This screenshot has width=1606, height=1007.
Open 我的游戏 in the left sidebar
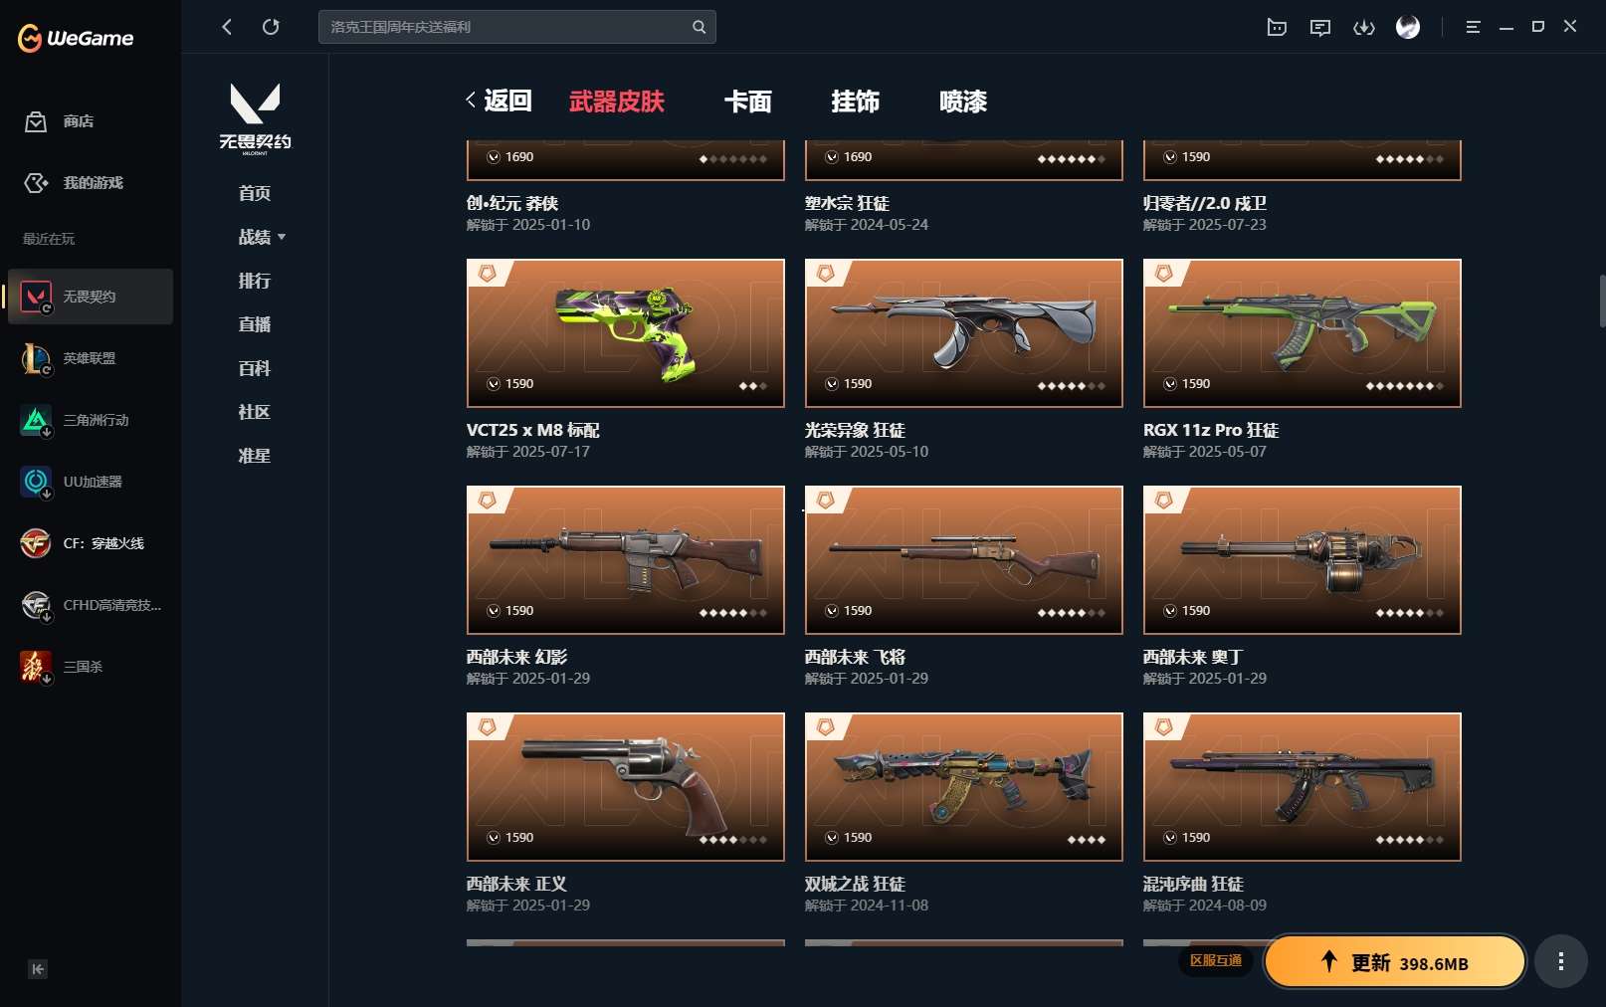point(74,183)
